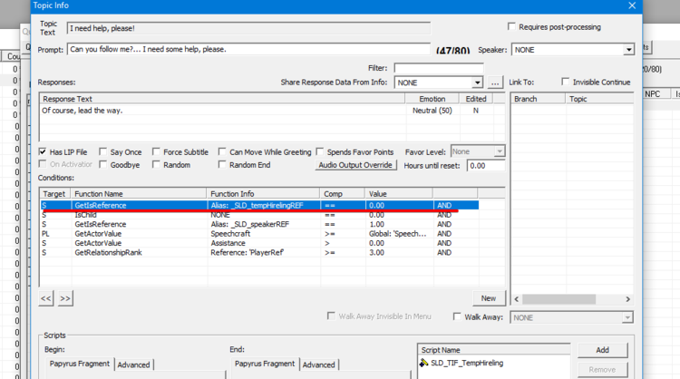Select _SLD_speakerREF condition row
Image resolution: width=680 pixels, height=379 pixels.
(259, 224)
